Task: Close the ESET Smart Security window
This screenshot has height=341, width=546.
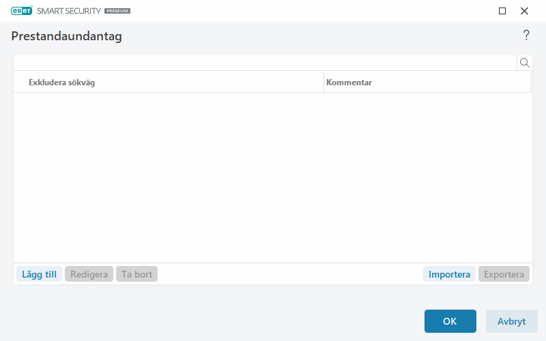Action: point(524,11)
